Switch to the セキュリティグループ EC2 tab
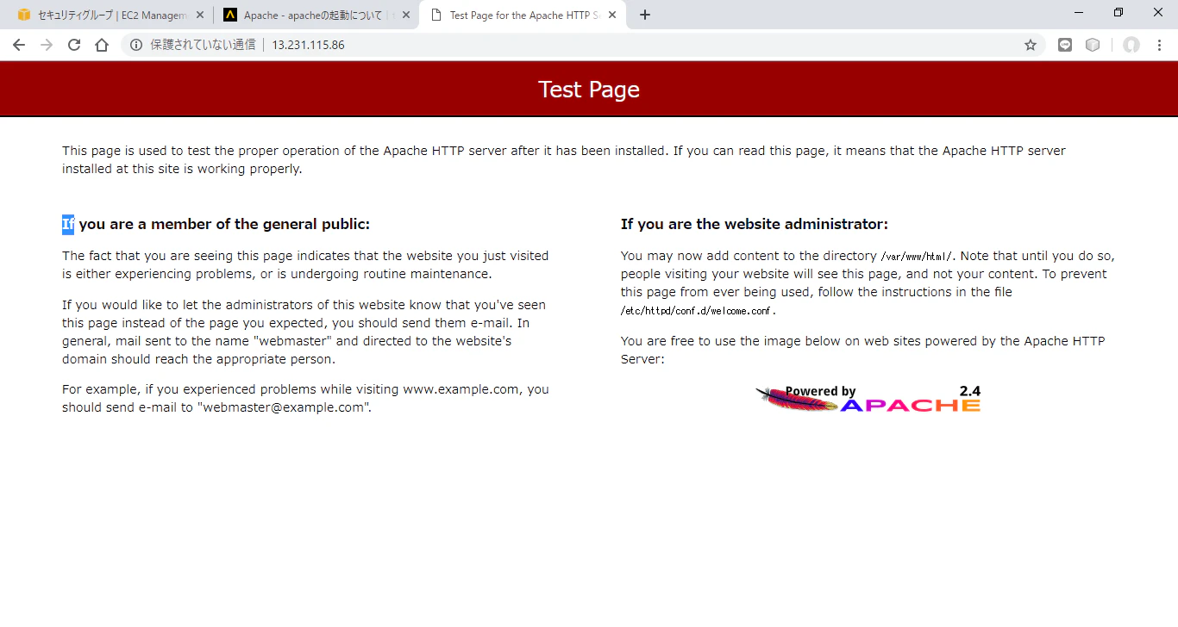 110,15
